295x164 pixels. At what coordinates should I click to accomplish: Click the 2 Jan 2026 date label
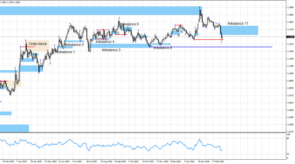coord(189,162)
